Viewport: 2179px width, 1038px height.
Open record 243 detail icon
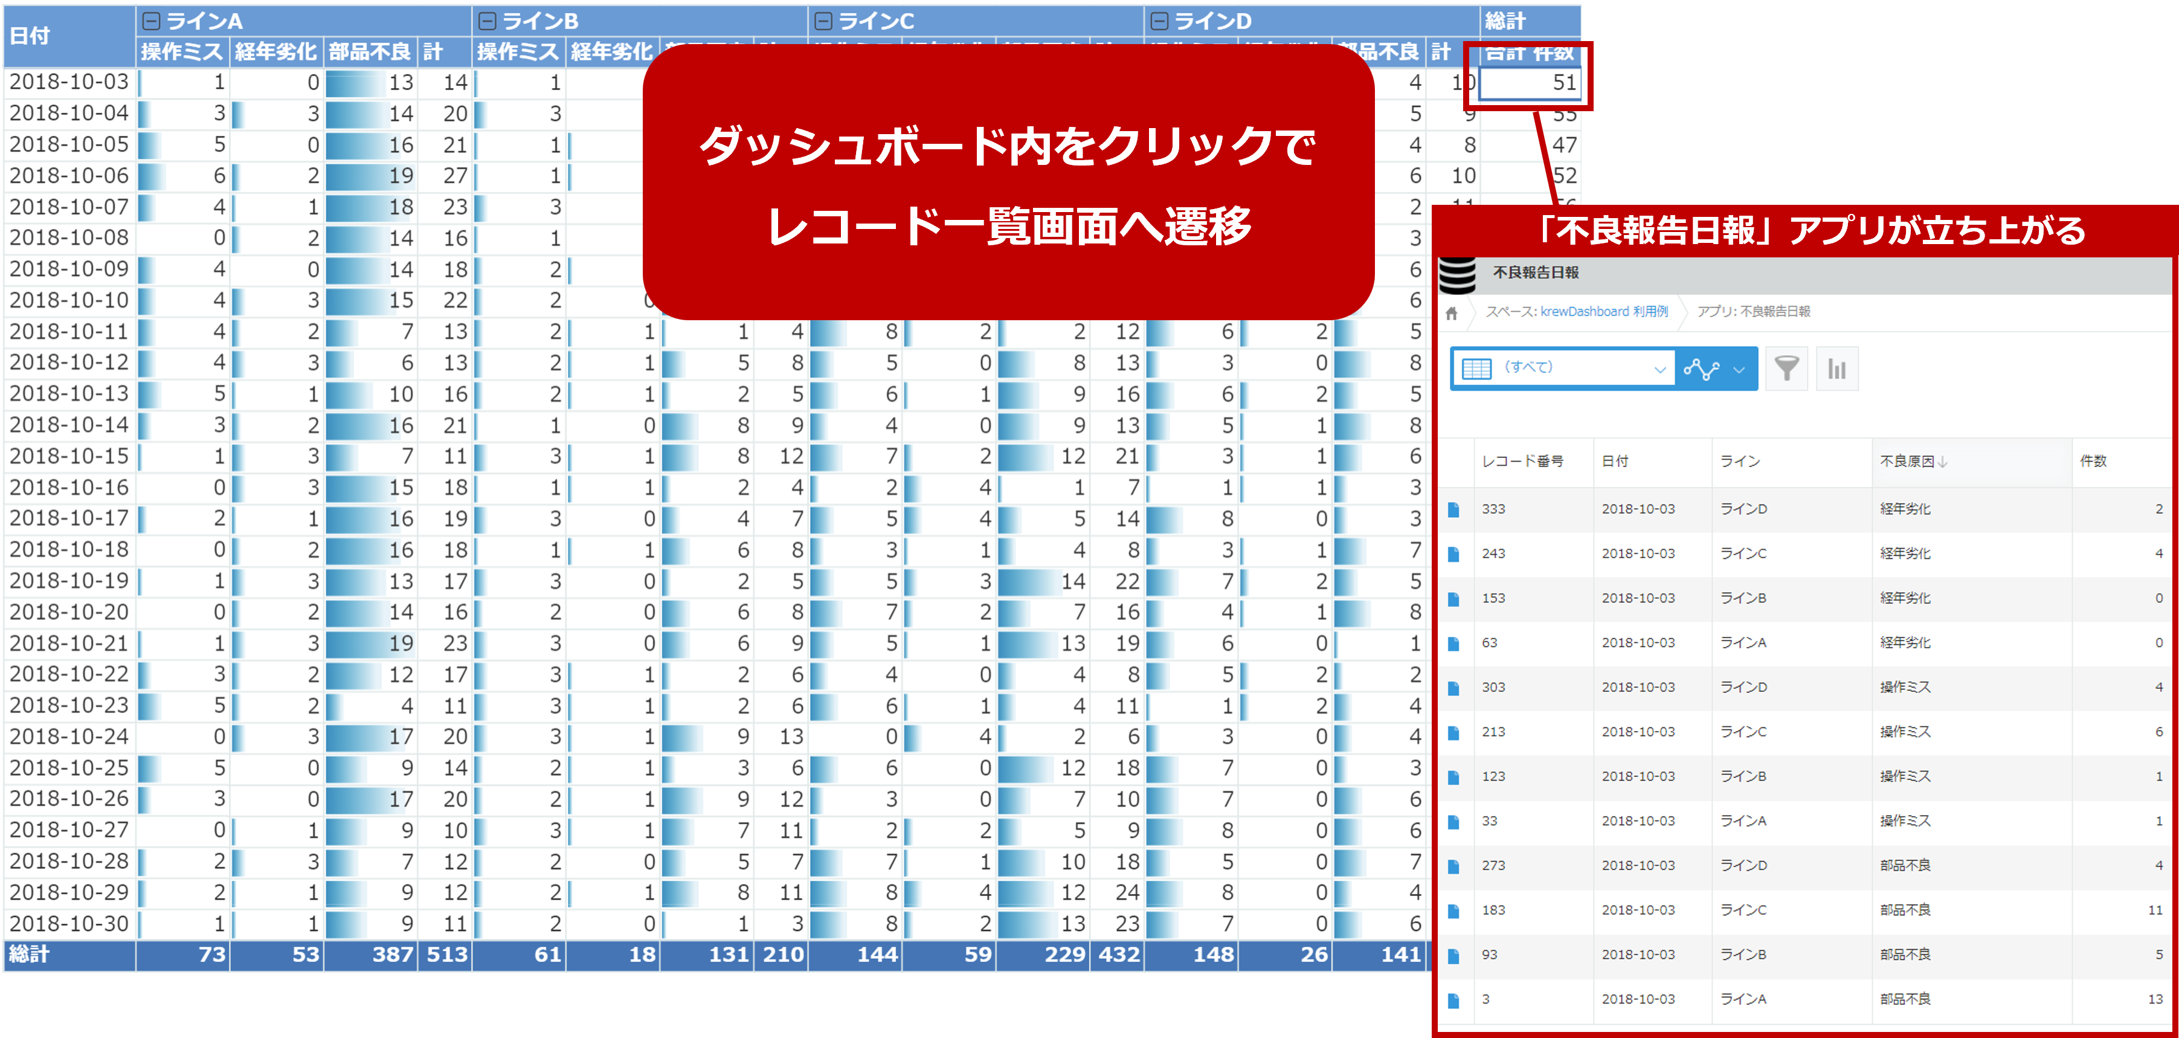(1453, 554)
